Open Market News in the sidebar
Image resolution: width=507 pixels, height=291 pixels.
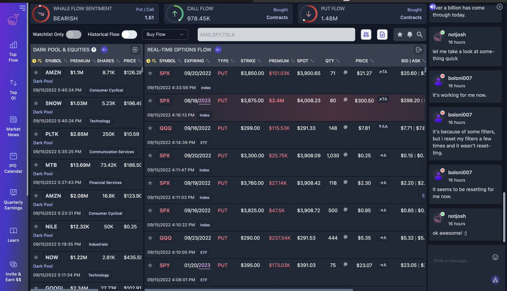[x=13, y=126]
